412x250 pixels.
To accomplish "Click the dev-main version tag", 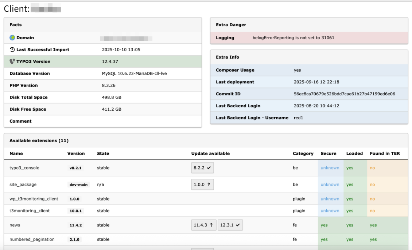I will 78,185.
